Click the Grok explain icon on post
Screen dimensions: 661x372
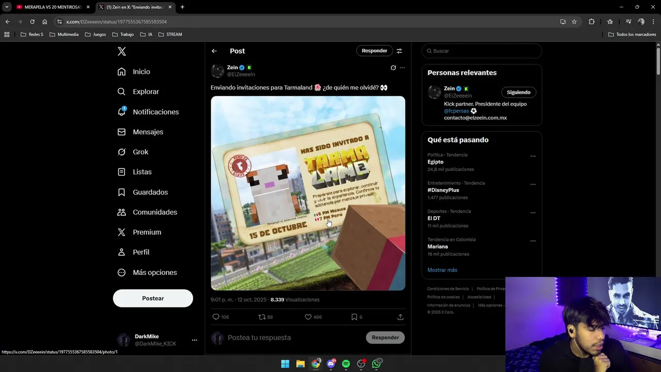click(393, 68)
